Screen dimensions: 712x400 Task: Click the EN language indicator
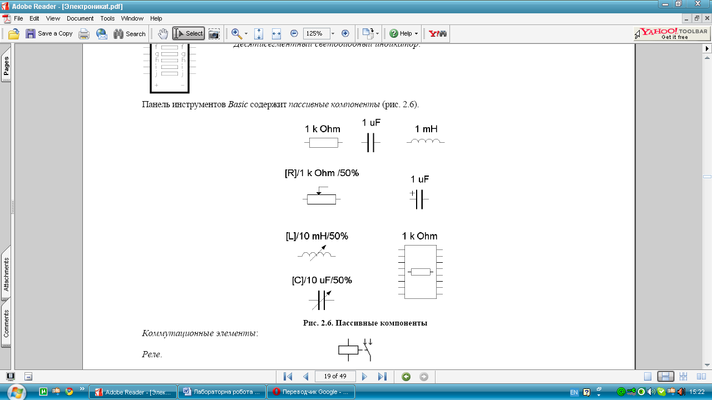click(x=574, y=392)
